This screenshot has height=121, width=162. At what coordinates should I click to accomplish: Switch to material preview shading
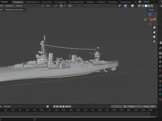coord(149,6)
